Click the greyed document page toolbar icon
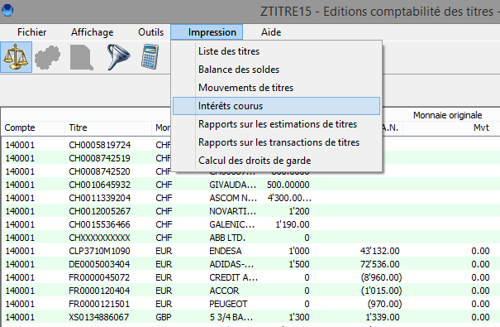 pyautogui.click(x=82, y=57)
